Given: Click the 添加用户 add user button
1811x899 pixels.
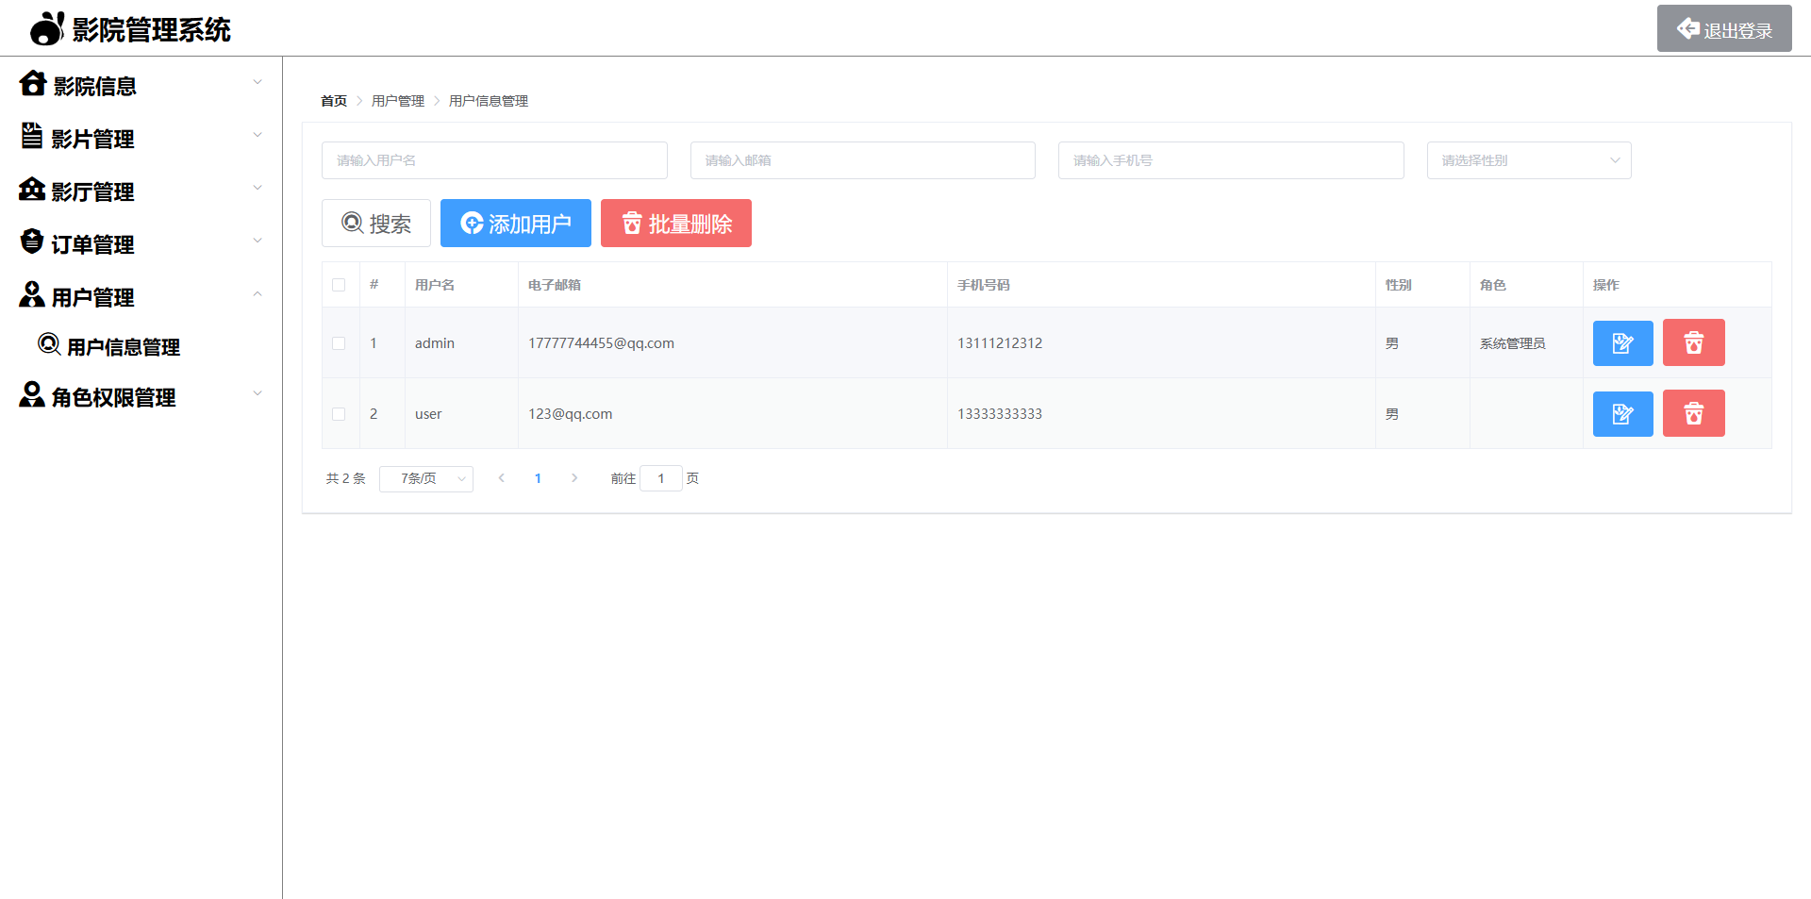Looking at the screenshot, I should click(x=515, y=223).
